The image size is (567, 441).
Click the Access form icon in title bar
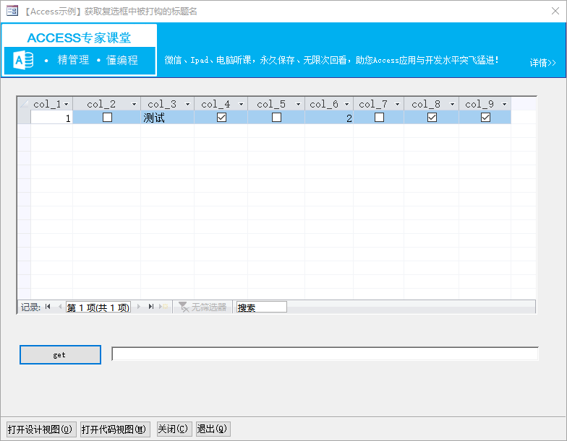coord(12,11)
